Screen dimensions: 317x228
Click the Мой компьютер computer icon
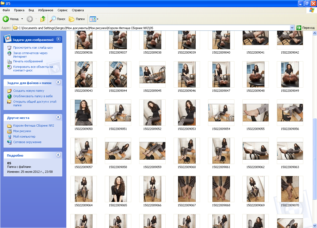pyautogui.click(x=9, y=137)
